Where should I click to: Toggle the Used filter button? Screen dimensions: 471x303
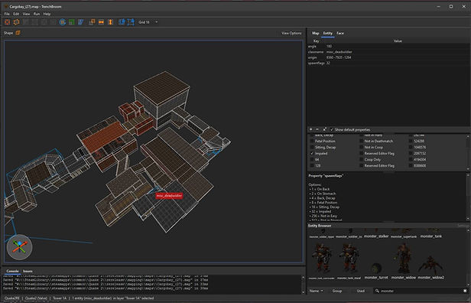(361, 291)
